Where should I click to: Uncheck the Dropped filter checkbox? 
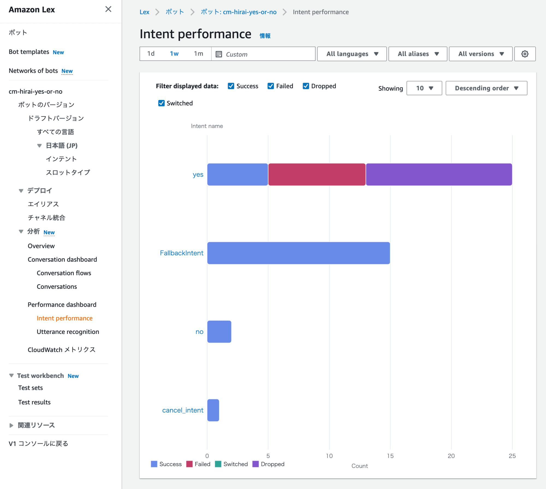point(306,86)
